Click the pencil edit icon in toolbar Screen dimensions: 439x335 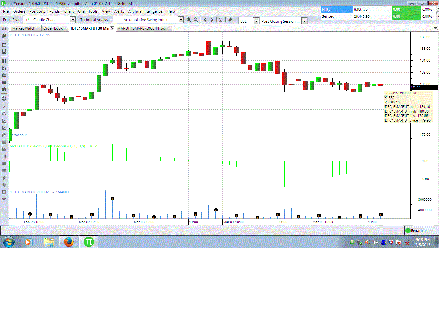[x=221, y=20]
